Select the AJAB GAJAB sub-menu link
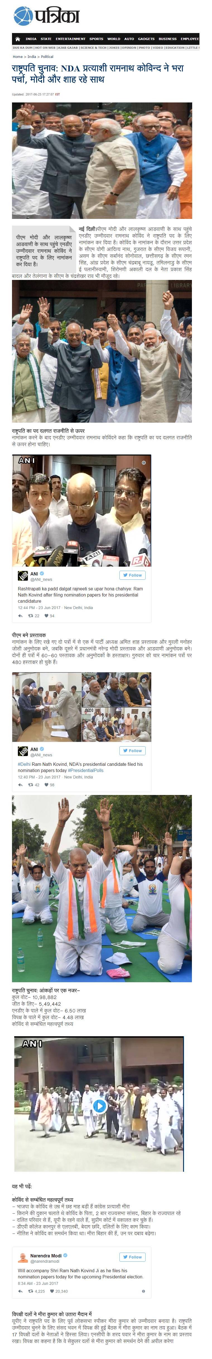212x1359 pixels. coord(67,48)
